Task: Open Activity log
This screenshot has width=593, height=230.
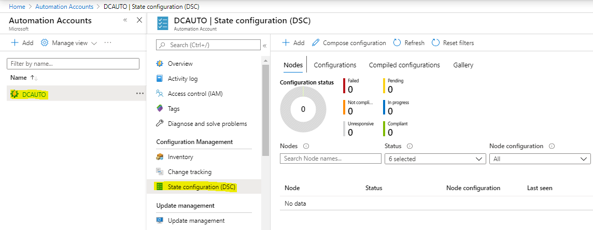Action: (182, 79)
